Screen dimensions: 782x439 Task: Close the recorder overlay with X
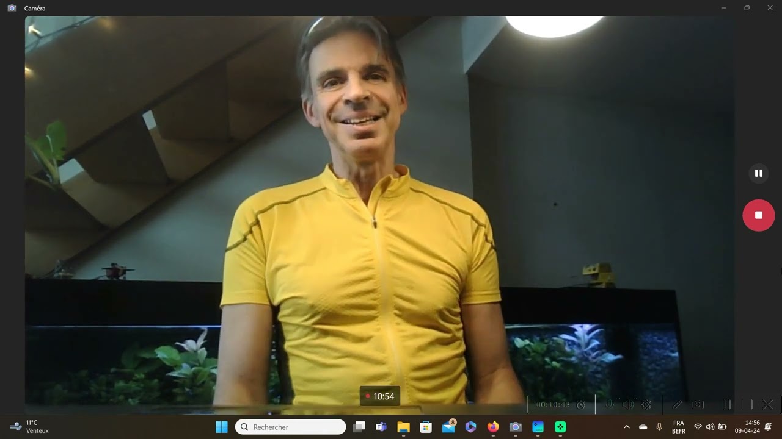(768, 404)
